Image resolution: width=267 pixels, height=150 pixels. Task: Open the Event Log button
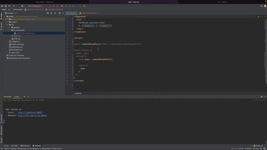258,146
